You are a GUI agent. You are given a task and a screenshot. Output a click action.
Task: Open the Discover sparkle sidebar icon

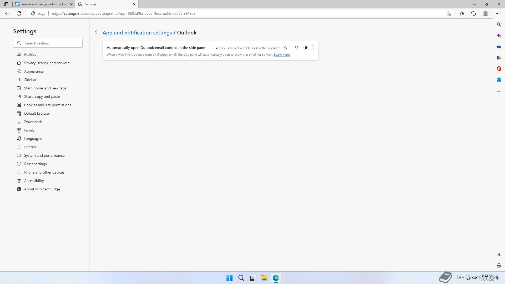point(499,35)
